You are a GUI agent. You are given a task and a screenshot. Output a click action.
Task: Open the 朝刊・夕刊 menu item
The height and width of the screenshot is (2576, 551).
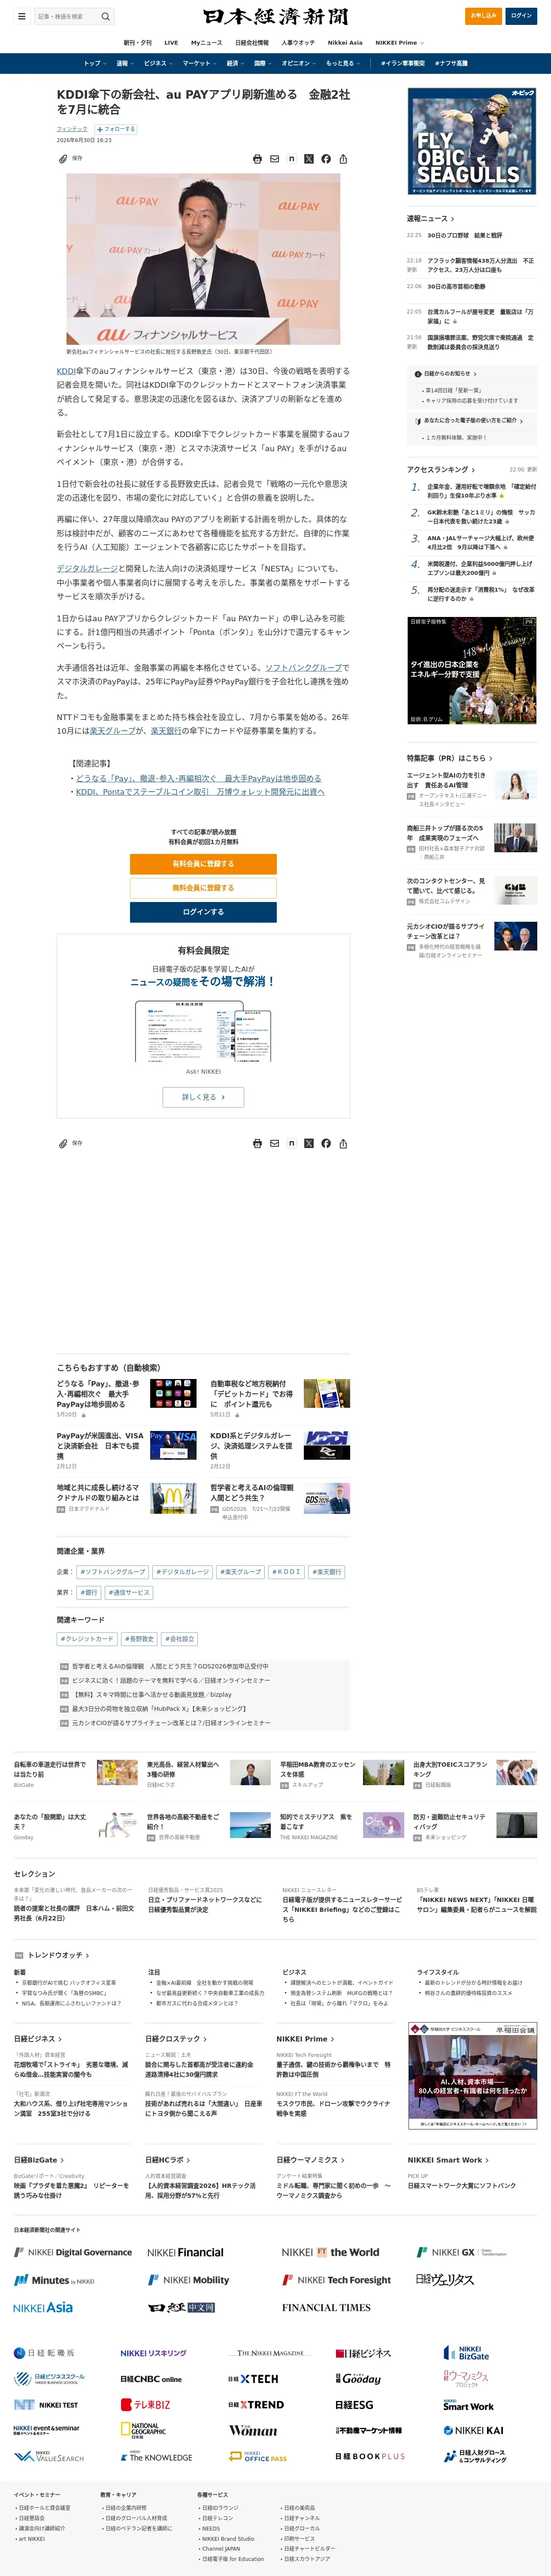138,43
